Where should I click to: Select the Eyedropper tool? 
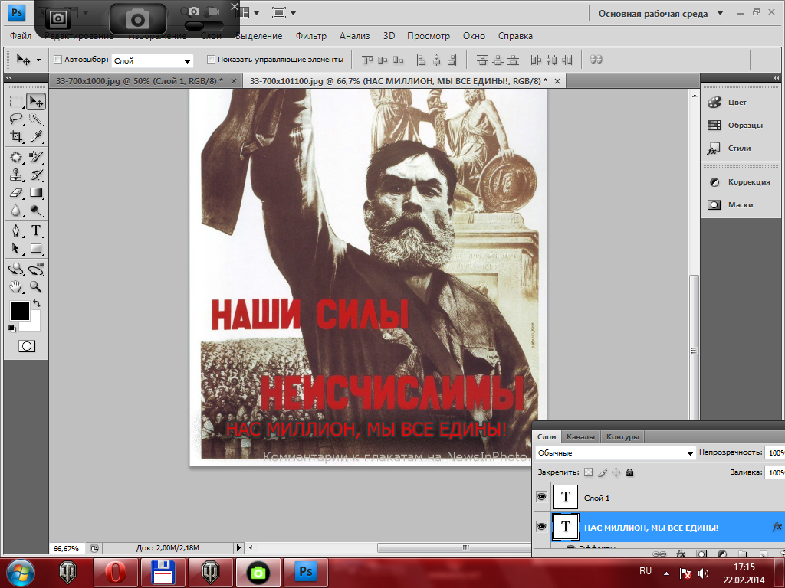coord(36,136)
